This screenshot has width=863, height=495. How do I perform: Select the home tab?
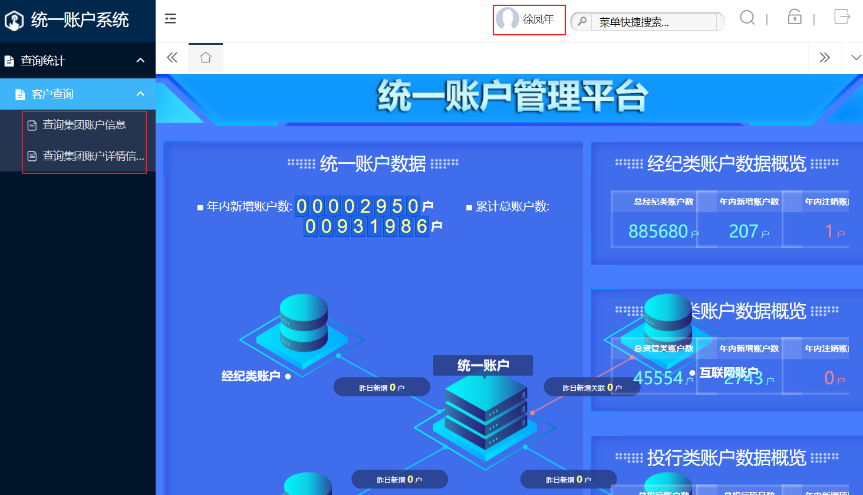pos(206,58)
